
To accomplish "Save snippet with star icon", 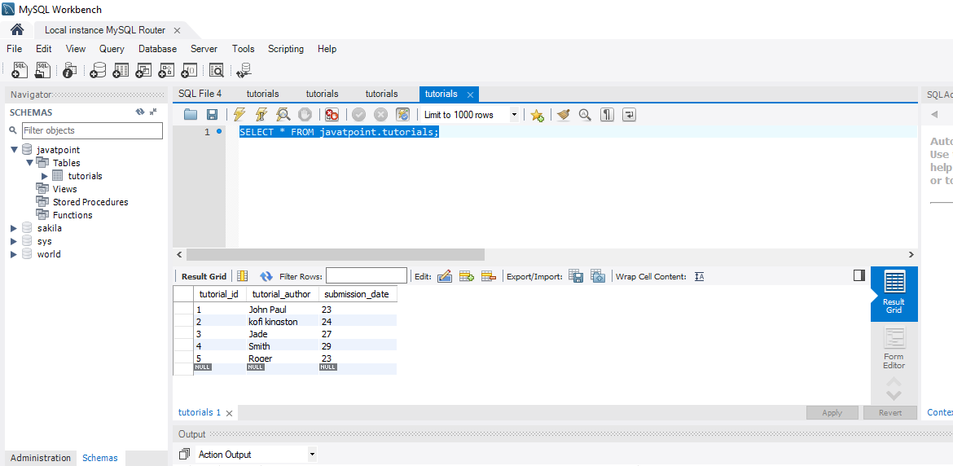I will coord(537,114).
